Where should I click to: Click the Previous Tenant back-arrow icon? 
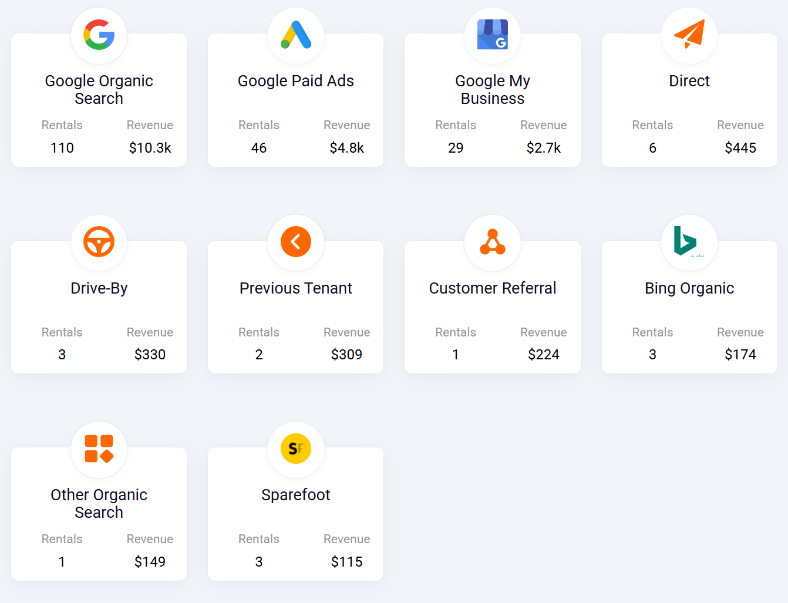(296, 242)
